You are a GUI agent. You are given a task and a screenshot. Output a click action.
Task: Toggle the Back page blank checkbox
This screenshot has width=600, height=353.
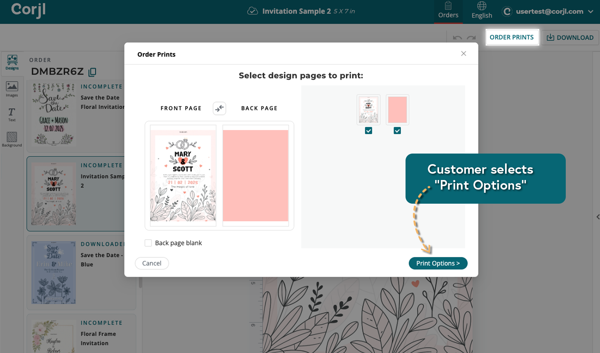click(148, 243)
